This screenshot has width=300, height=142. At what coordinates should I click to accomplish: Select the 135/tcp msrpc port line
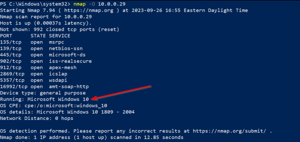(32, 42)
